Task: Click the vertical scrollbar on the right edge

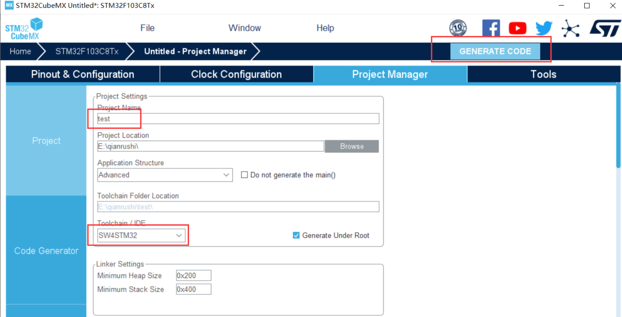Action: [x=618, y=125]
